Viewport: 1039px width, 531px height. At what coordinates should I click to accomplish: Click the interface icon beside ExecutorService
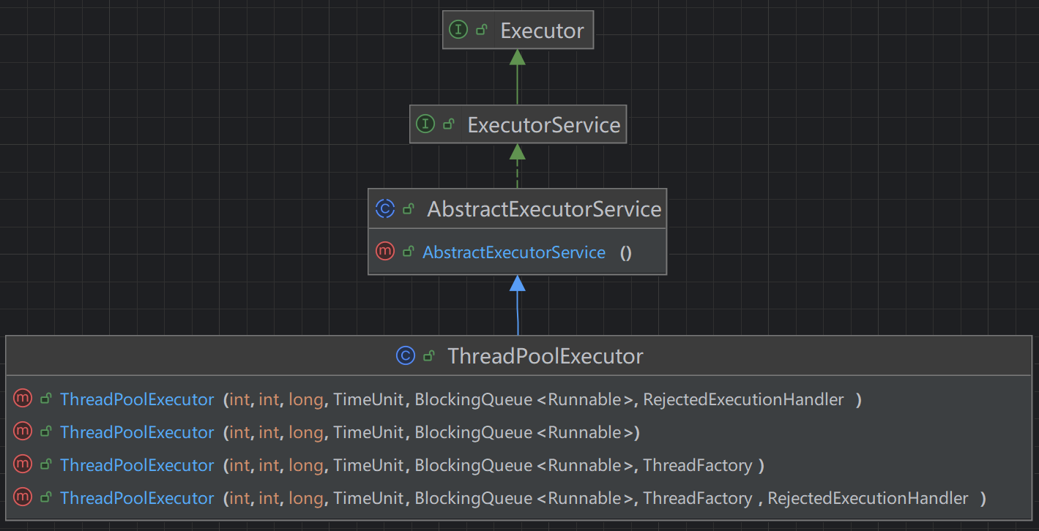tap(425, 124)
